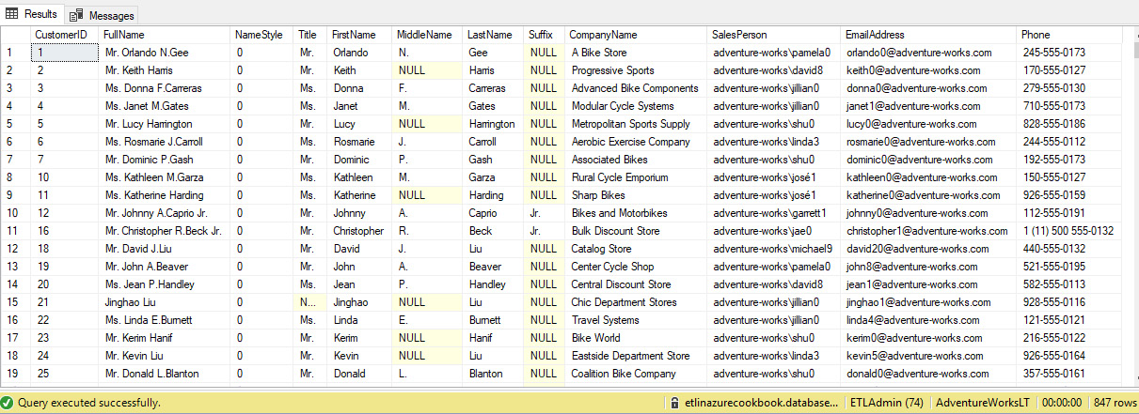Select the NameStyle column header

tap(262, 35)
